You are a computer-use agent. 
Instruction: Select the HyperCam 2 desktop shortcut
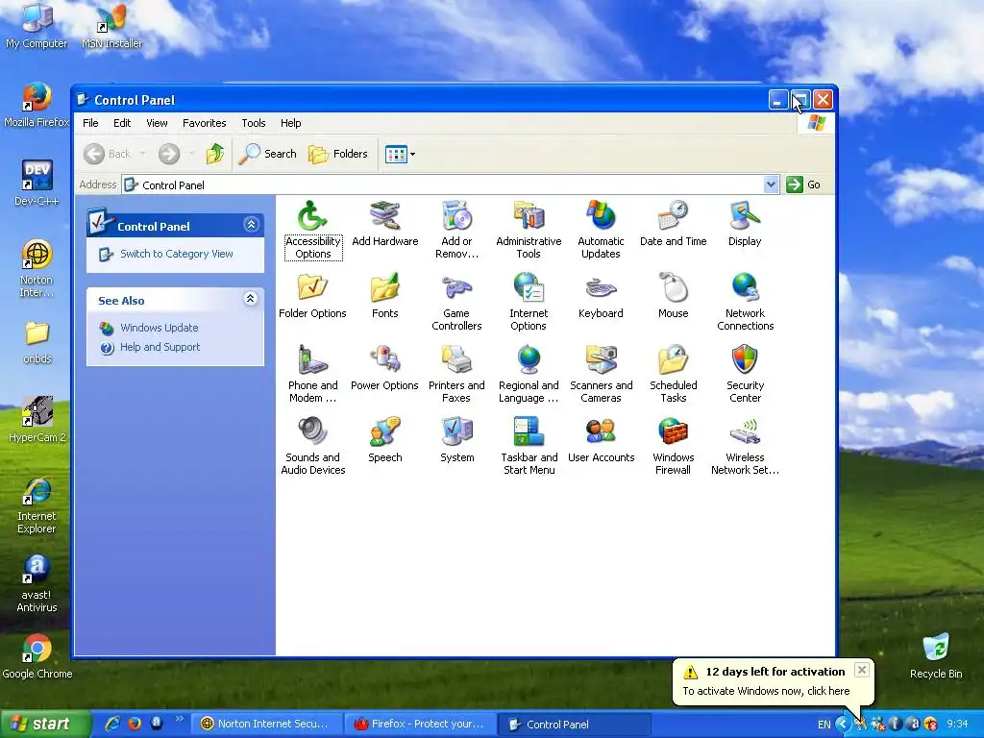point(37,419)
